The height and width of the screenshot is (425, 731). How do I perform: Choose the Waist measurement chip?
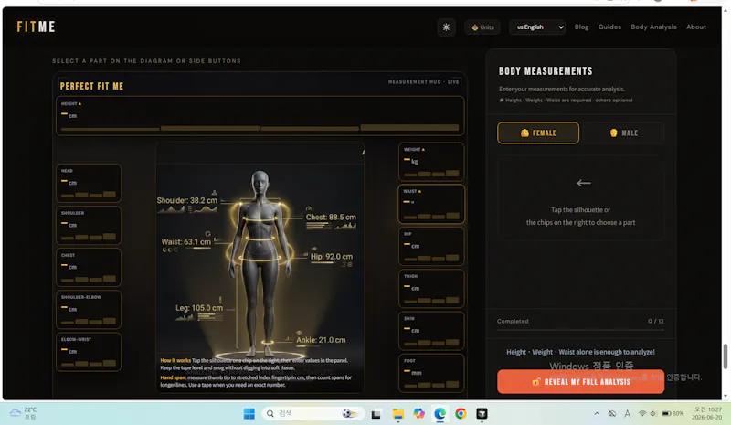pyautogui.click(x=431, y=204)
